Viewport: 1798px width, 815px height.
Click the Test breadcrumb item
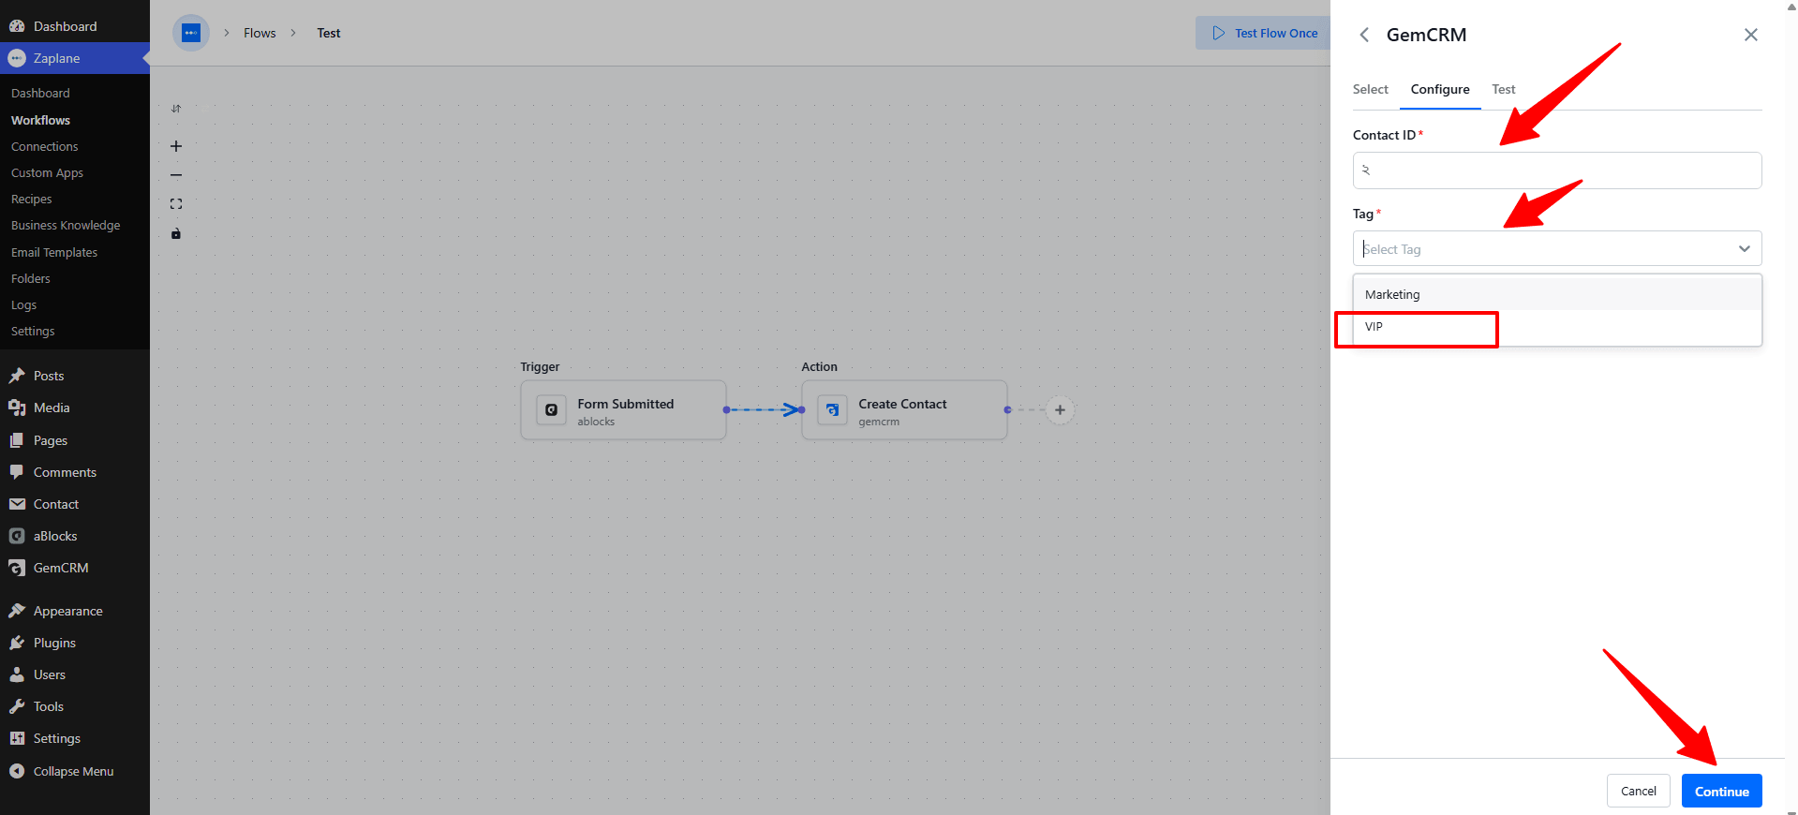[329, 33]
